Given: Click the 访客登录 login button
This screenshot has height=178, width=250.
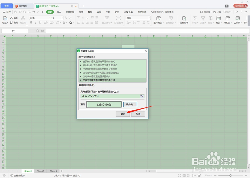Looking at the screenshot, I should coord(240,6).
